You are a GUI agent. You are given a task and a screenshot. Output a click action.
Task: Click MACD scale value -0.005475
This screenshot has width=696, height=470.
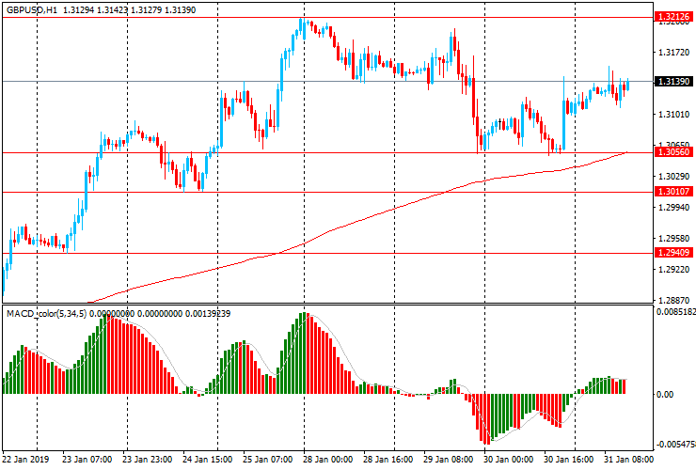675,445
